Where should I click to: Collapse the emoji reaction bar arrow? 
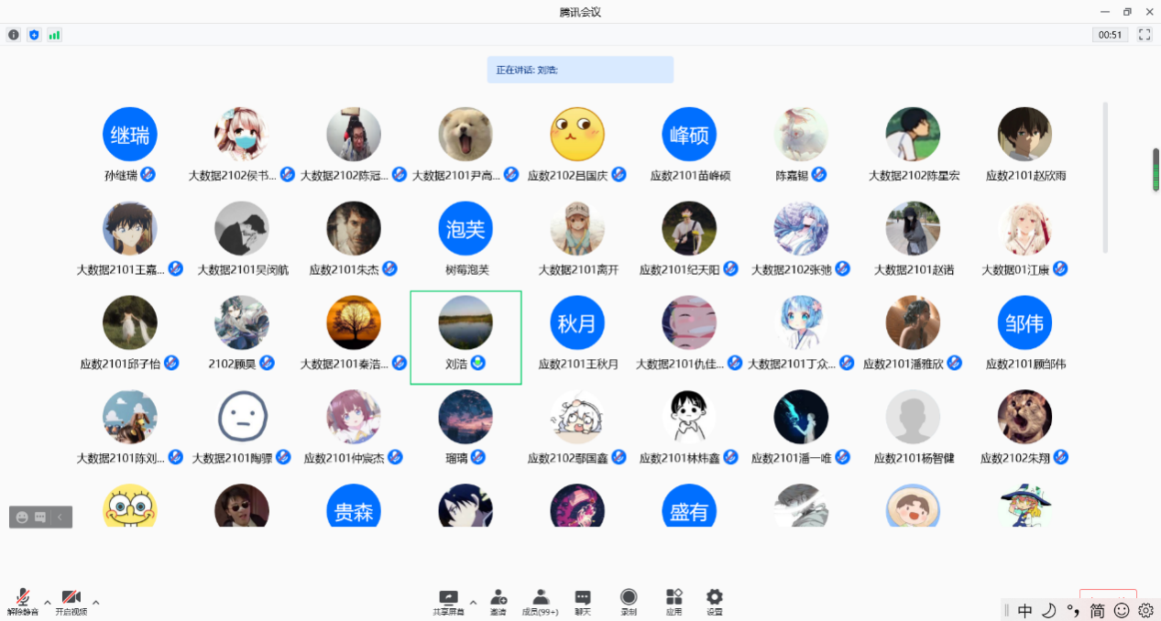coord(60,517)
